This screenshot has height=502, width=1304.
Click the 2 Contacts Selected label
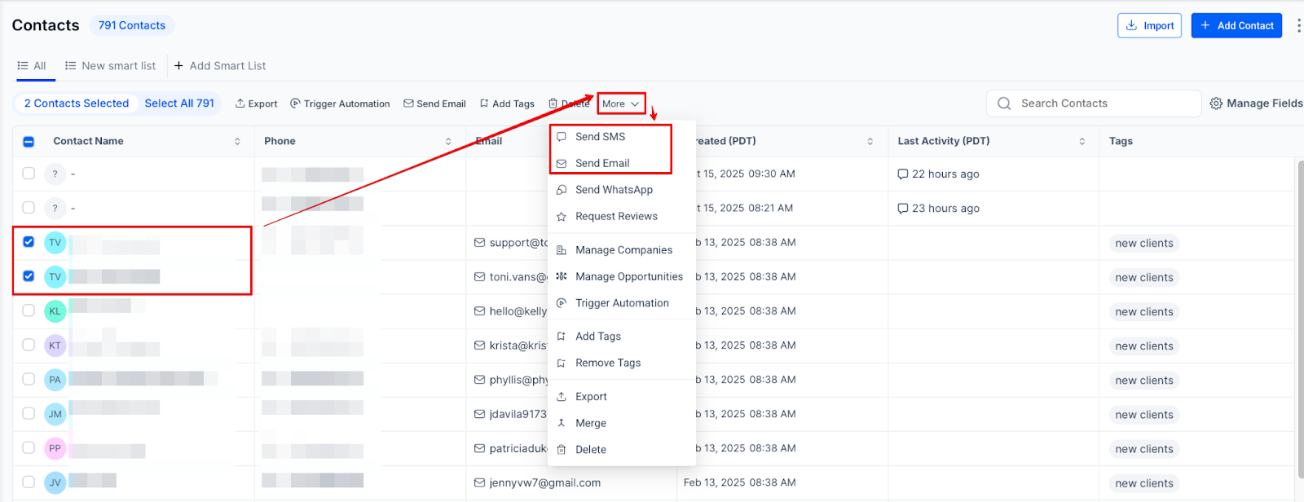[77, 103]
